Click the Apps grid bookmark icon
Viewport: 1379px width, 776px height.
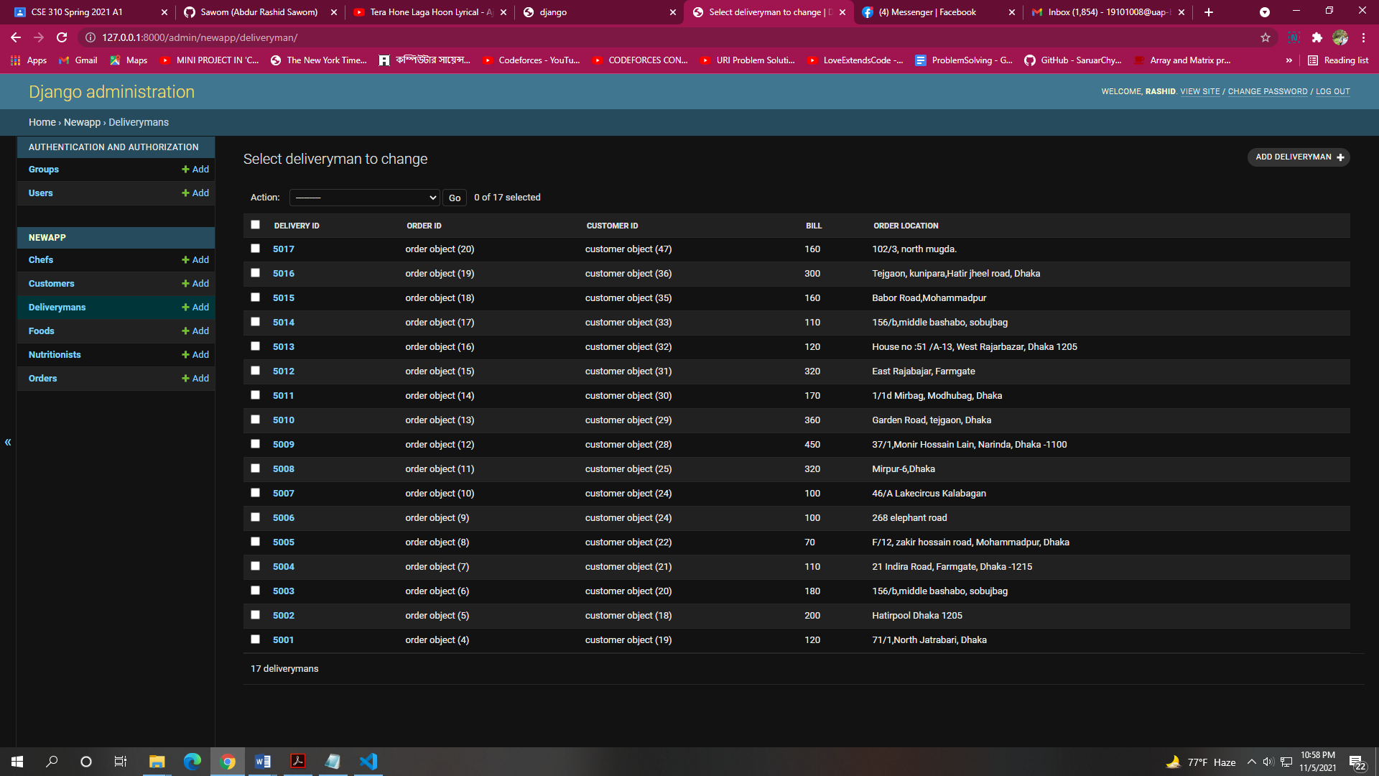coord(16,60)
